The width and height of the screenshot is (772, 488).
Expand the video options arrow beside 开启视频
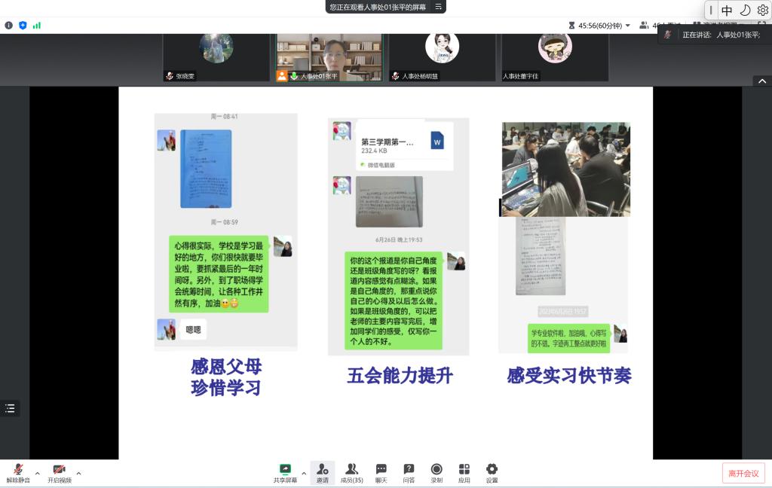click(x=78, y=474)
